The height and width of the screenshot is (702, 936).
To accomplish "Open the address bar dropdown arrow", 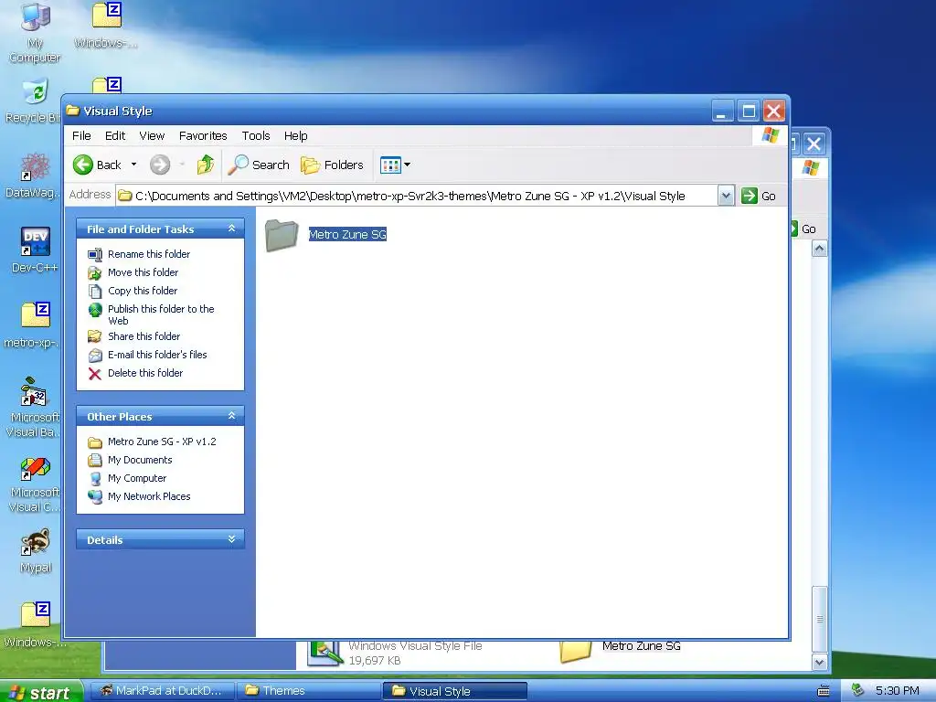I will point(726,196).
